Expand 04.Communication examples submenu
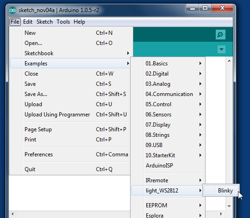This screenshot has height=218, width=250. (168, 94)
